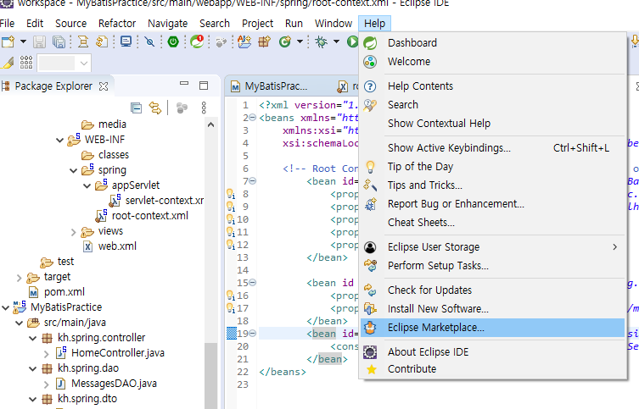Select Search in the Help menu
The image size is (639, 409).
coord(493,104)
